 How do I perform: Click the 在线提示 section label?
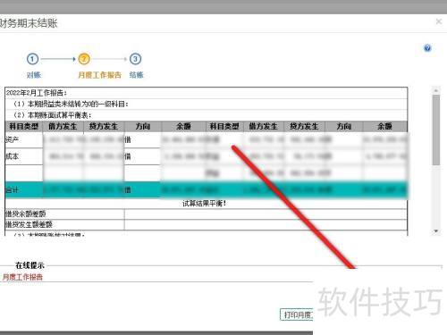click(30, 265)
